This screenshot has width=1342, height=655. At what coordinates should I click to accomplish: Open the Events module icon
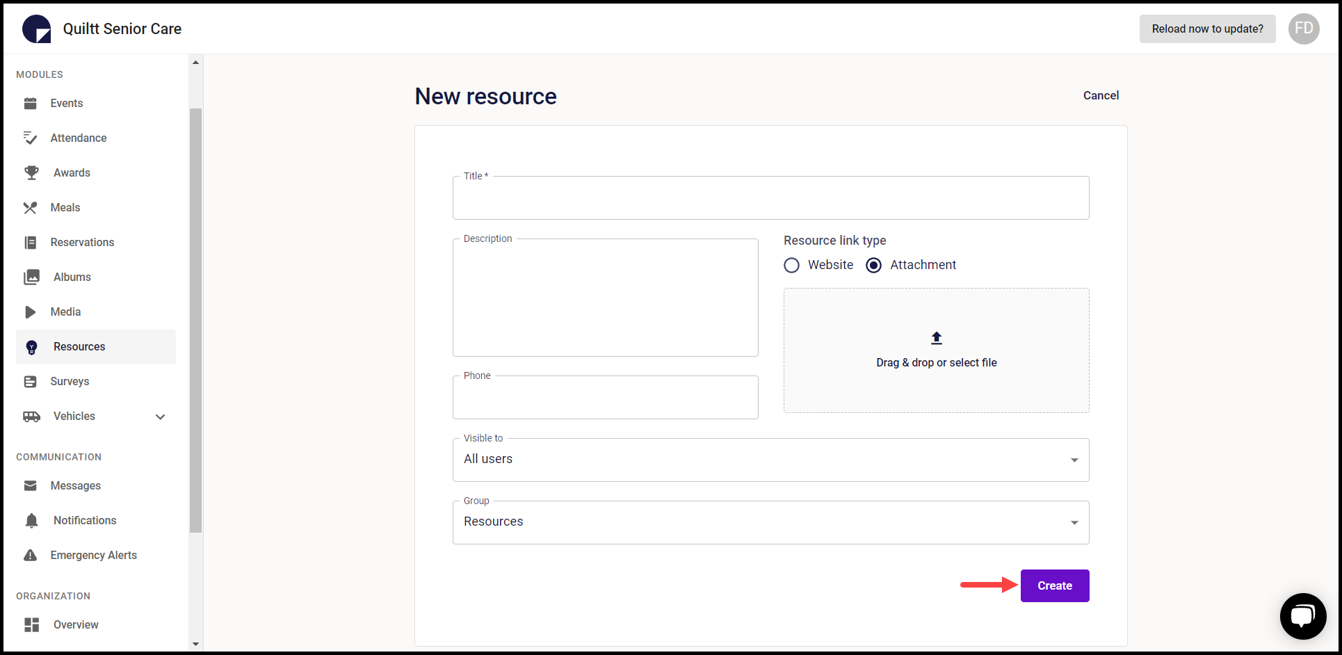(31, 103)
